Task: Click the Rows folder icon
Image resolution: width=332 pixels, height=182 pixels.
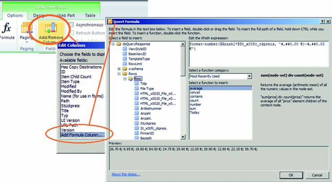Action: (x=125, y=74)
